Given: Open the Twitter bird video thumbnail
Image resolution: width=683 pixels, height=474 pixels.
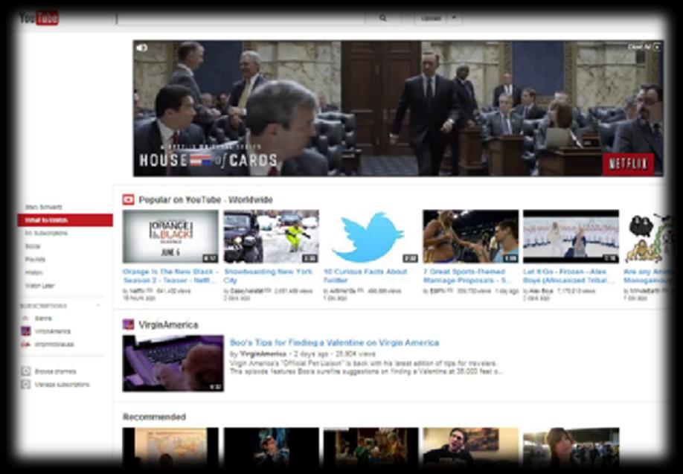Looking at the screenshot, I should (x=371, y=237).
